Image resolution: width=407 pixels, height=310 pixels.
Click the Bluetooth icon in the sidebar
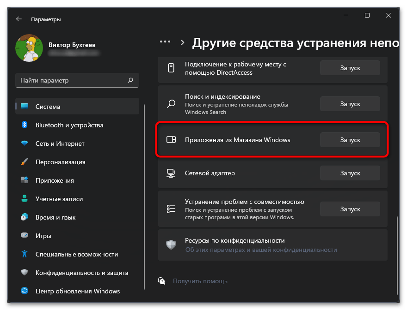(x=25, y=125)
